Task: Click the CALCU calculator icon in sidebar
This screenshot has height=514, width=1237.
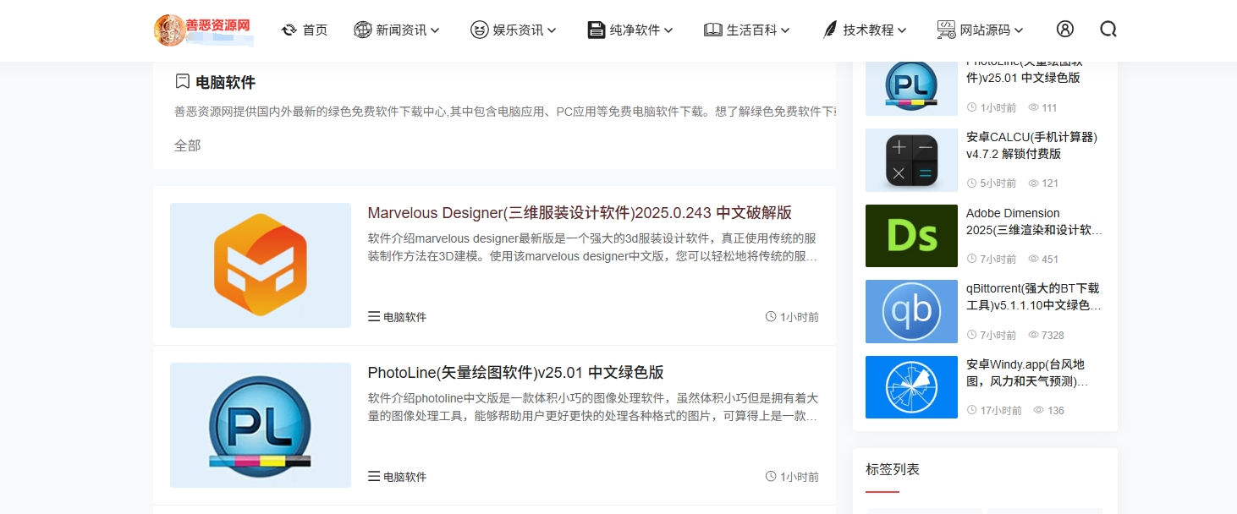Action: click(x=911, y=161)
